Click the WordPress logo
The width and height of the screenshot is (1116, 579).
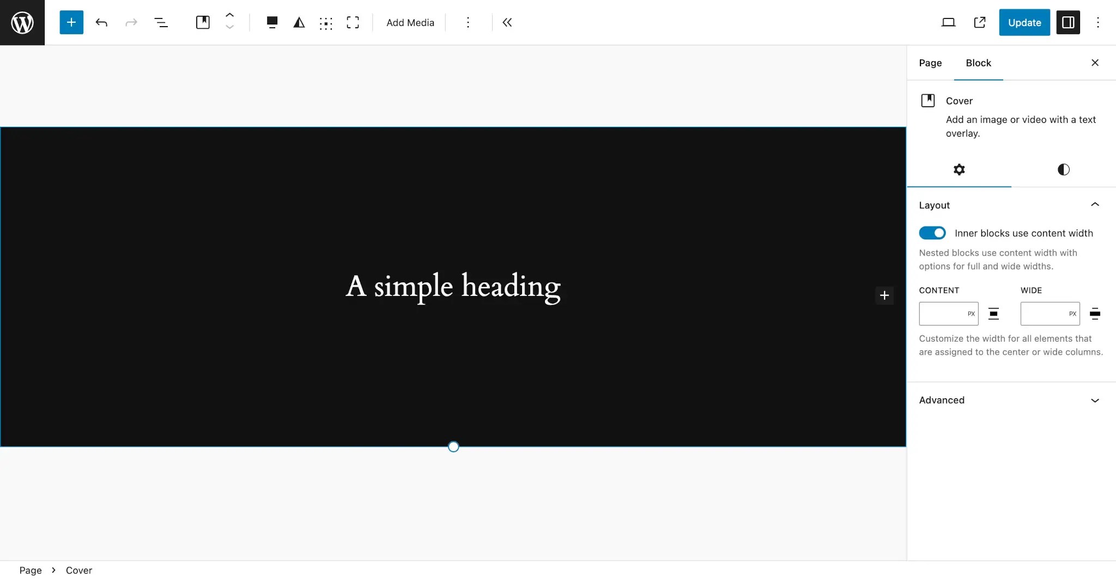[22, 22]
